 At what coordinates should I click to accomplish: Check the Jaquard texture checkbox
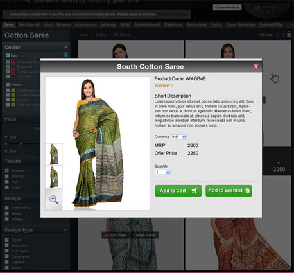coord(7,176)
